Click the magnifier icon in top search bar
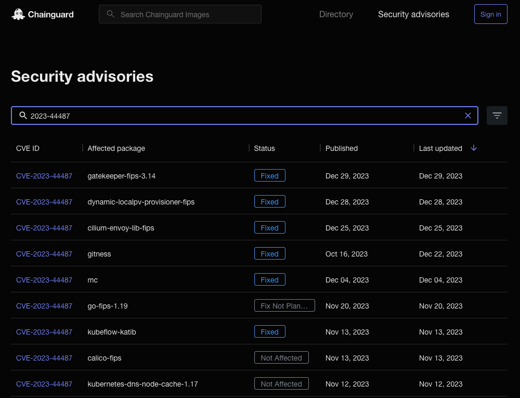The width and height of the screenshot is (520, 398). pos(110,14)
